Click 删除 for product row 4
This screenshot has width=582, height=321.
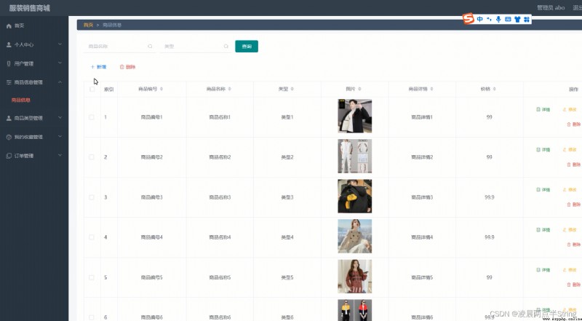(573, 245)
